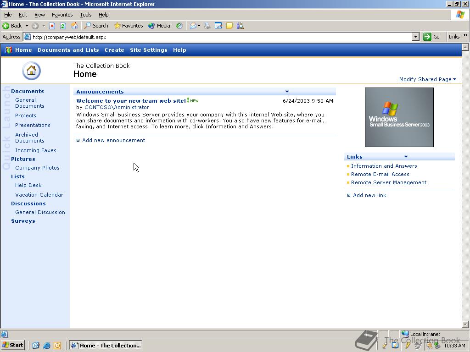Expand the Links toolbar chevron

tap(465, 35)
